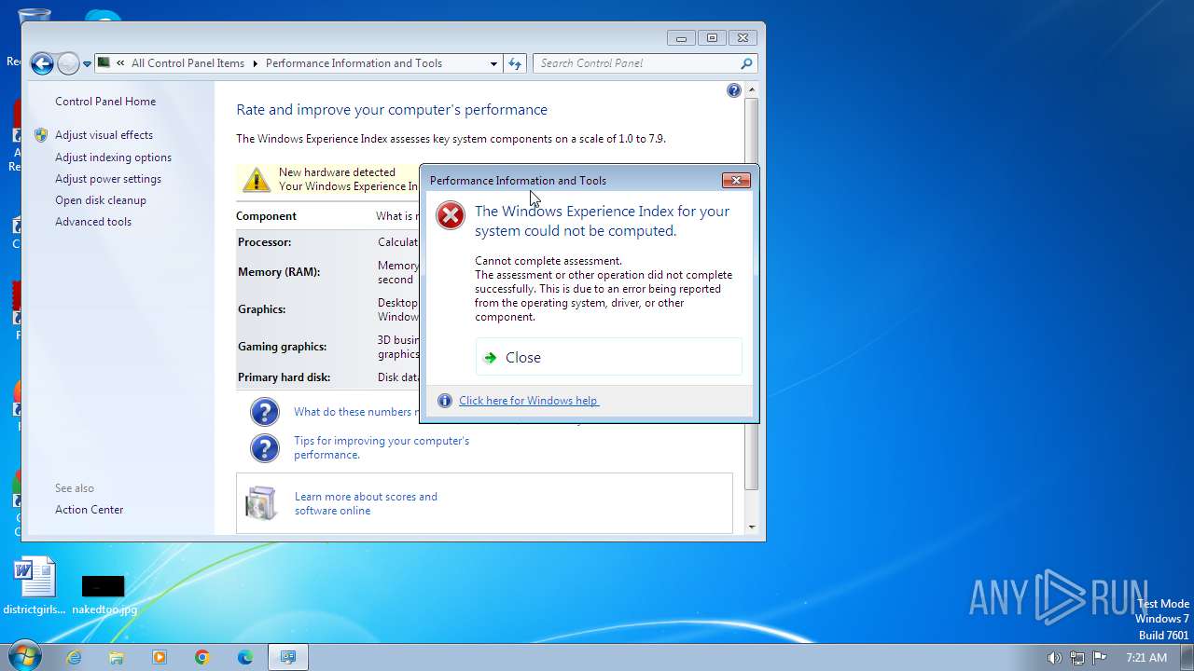Select the Primary hard disk row label
Viewport: 1194px width, 671px height.
point(284,377)
